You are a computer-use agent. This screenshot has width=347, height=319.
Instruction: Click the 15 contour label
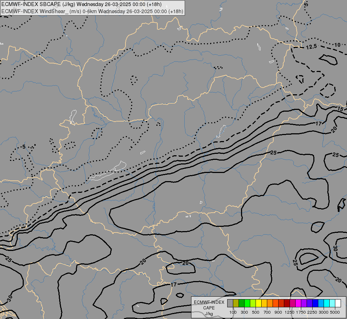pos(340,109)
